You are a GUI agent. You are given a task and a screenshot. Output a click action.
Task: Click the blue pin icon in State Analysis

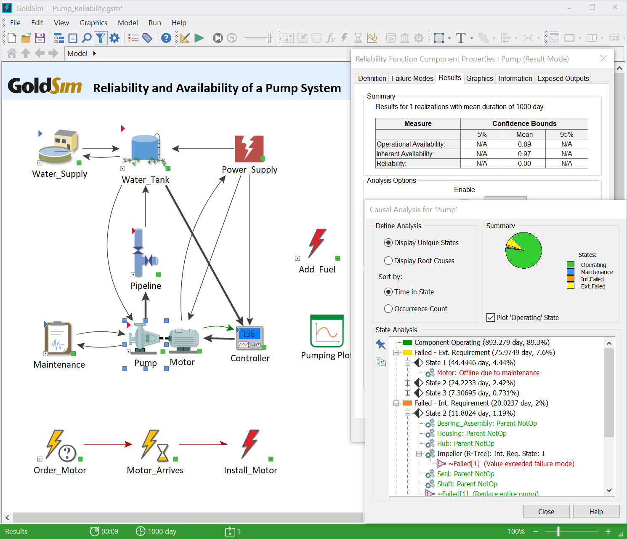380,344
